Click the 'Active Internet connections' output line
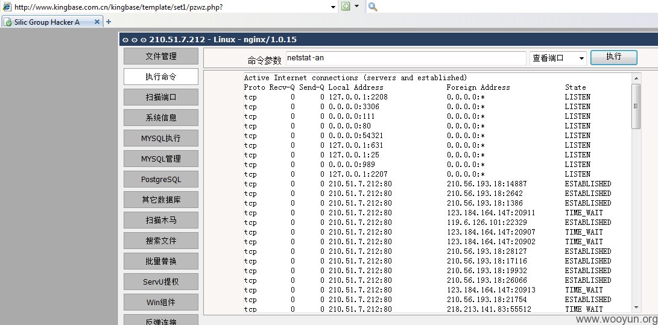Screen dimensions: 658x325 355,78
